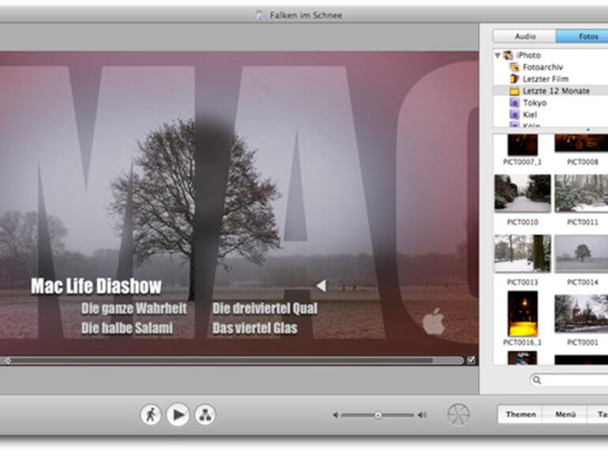Click the volume slider knob
This screenshot has width=608, height=456.
378,415
